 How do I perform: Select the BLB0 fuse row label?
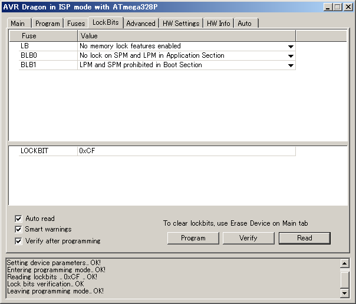29,55
